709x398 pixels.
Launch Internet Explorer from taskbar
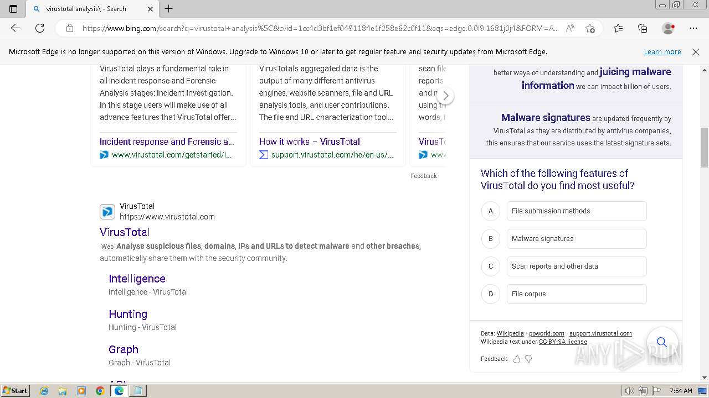[44, 391]
